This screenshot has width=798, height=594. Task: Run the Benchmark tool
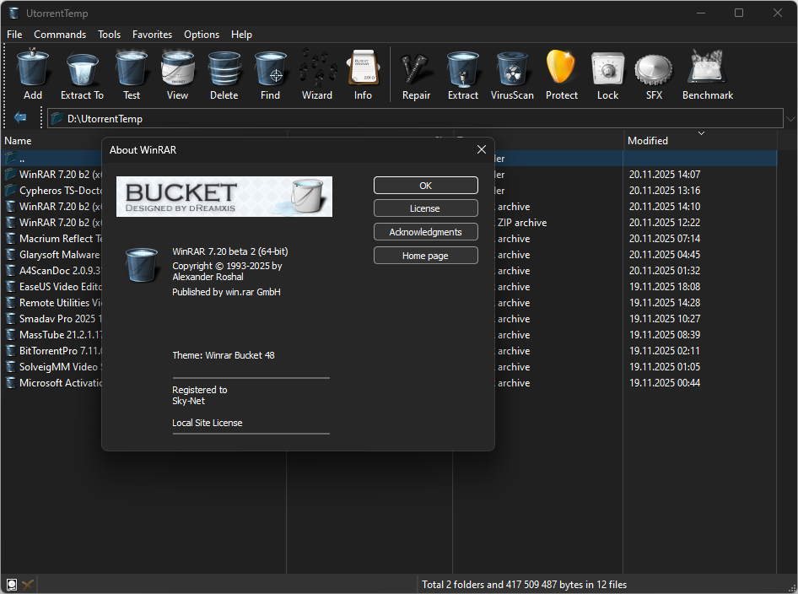pos(708,73)
